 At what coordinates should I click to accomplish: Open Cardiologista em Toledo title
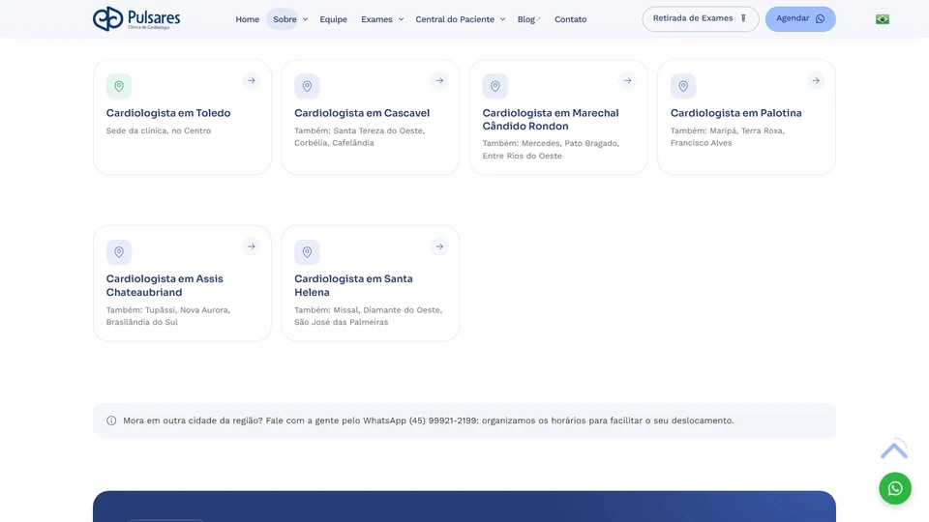tap(168, 113)
